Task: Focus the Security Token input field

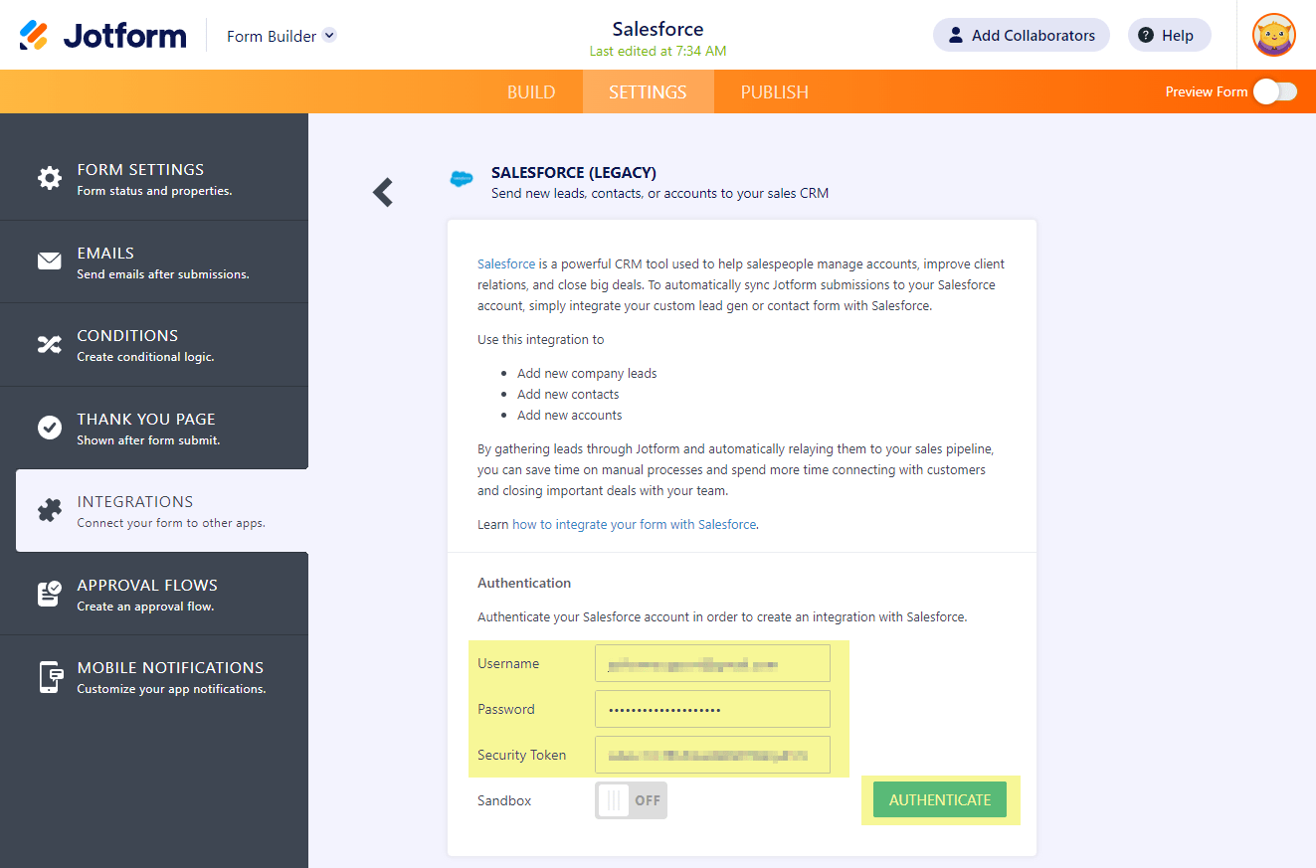Action: (712, 755)
